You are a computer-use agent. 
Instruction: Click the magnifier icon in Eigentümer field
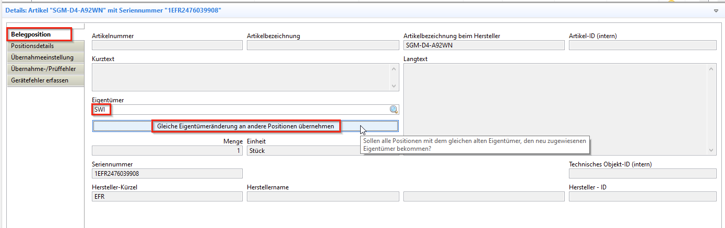click(394, 110)
